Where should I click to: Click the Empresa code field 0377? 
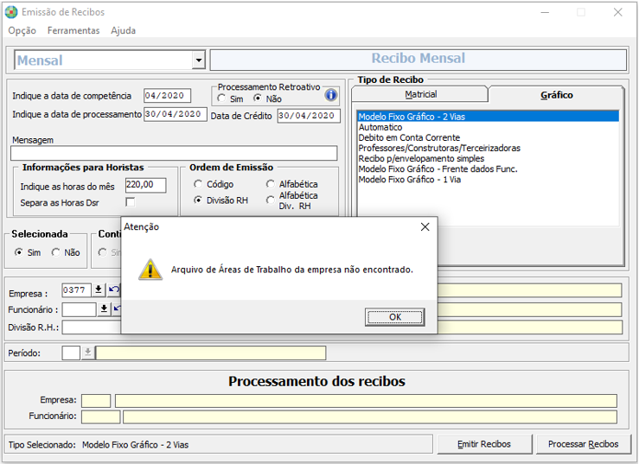pyautogui.click(x=76, y=290)
